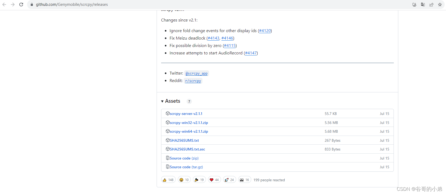The image size is (446, 194).
Task: React with hooray party emoji (19)
Action: pyautogui.click(x=199, y=180)
